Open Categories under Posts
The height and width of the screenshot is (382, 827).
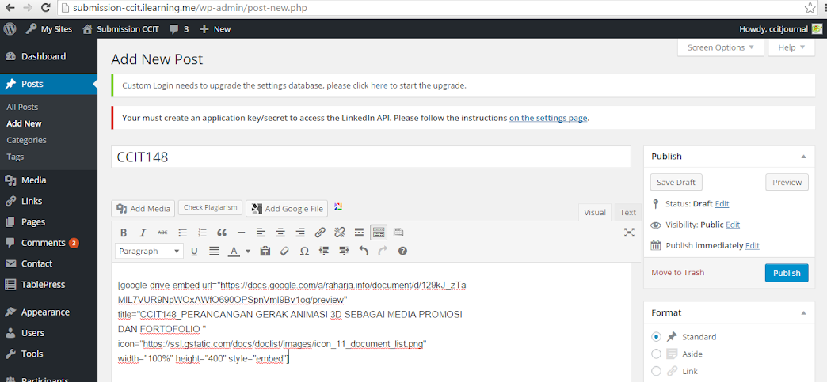point(26,140)
